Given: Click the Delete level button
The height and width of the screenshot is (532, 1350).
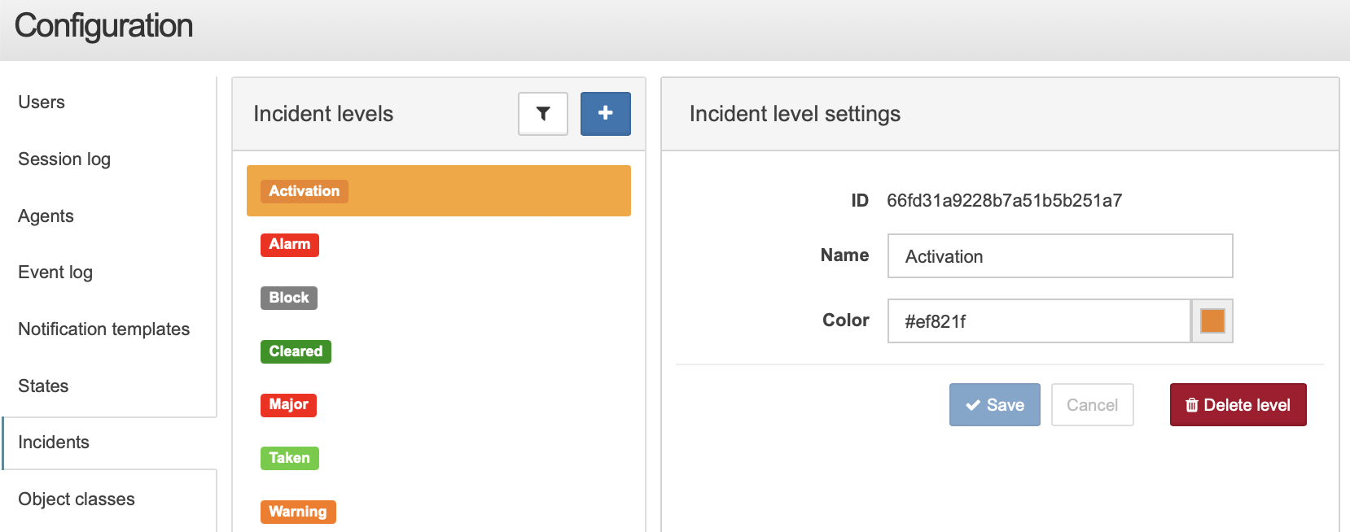Looking at the screenshot, I should click(1238, 405).
